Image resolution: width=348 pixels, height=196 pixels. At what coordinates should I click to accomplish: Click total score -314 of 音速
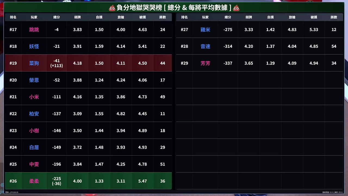point(228,46)
